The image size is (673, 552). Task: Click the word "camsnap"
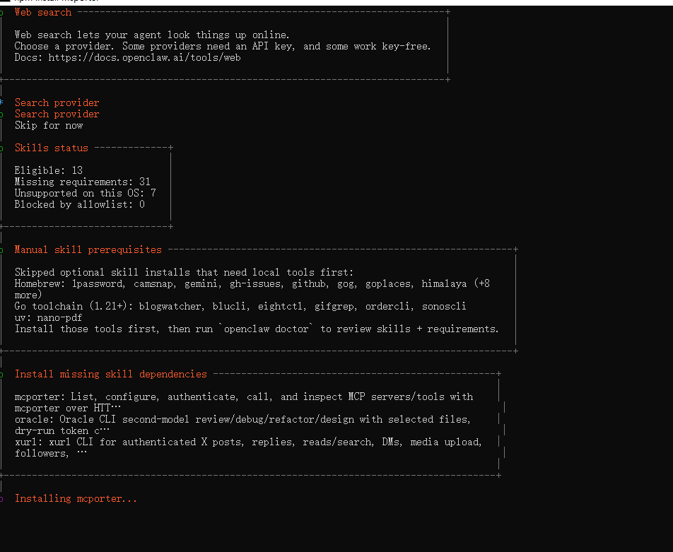[155, 283]
